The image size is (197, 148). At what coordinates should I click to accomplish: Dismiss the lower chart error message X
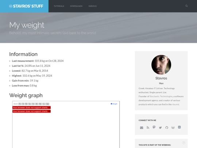point(50,111)
